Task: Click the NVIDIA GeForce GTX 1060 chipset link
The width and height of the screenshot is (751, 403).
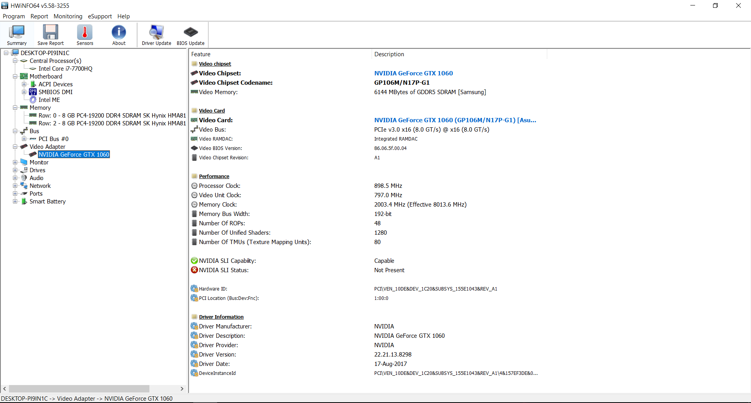Action: (413, 73)
